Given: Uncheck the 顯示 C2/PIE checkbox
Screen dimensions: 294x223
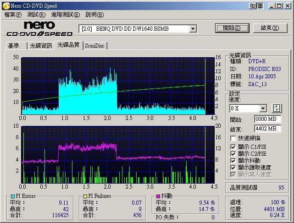Looking at the screenshot, I should click(x=233, y=154).
